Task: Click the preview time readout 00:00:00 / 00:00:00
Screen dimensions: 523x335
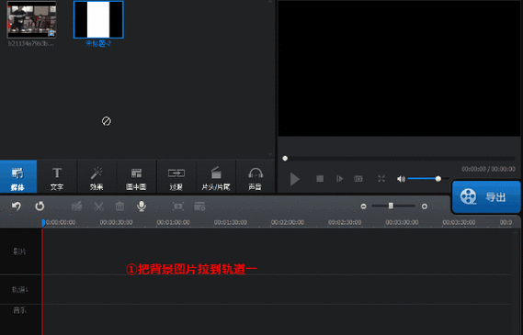Action: [x=488, y=169]
